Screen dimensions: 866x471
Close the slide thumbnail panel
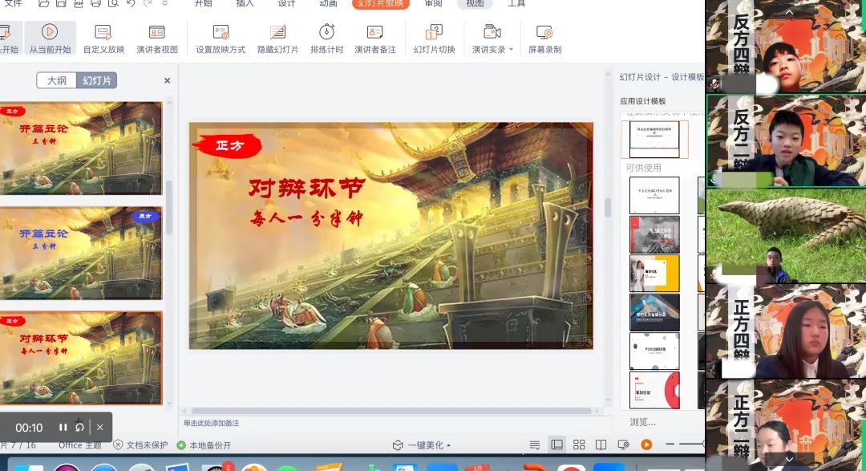[168, 81]
